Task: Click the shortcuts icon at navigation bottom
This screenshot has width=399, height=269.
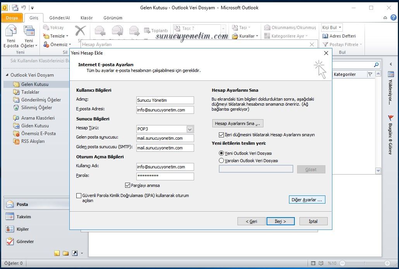Action: pos(74,253)
